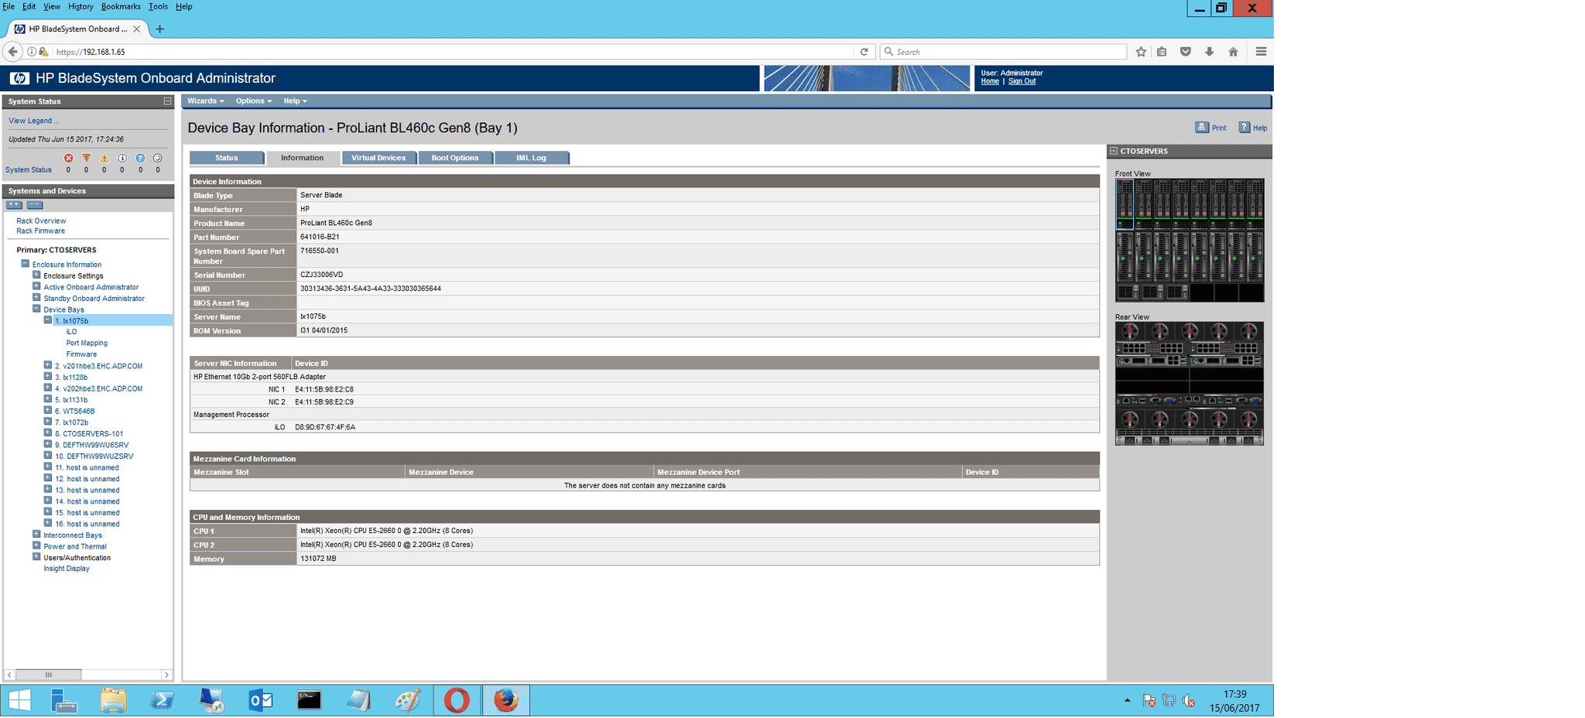Open the Tools menu in the menu bar
1585x718 pixels.
(158, 7)
